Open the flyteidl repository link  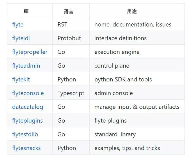pos(21,38)
